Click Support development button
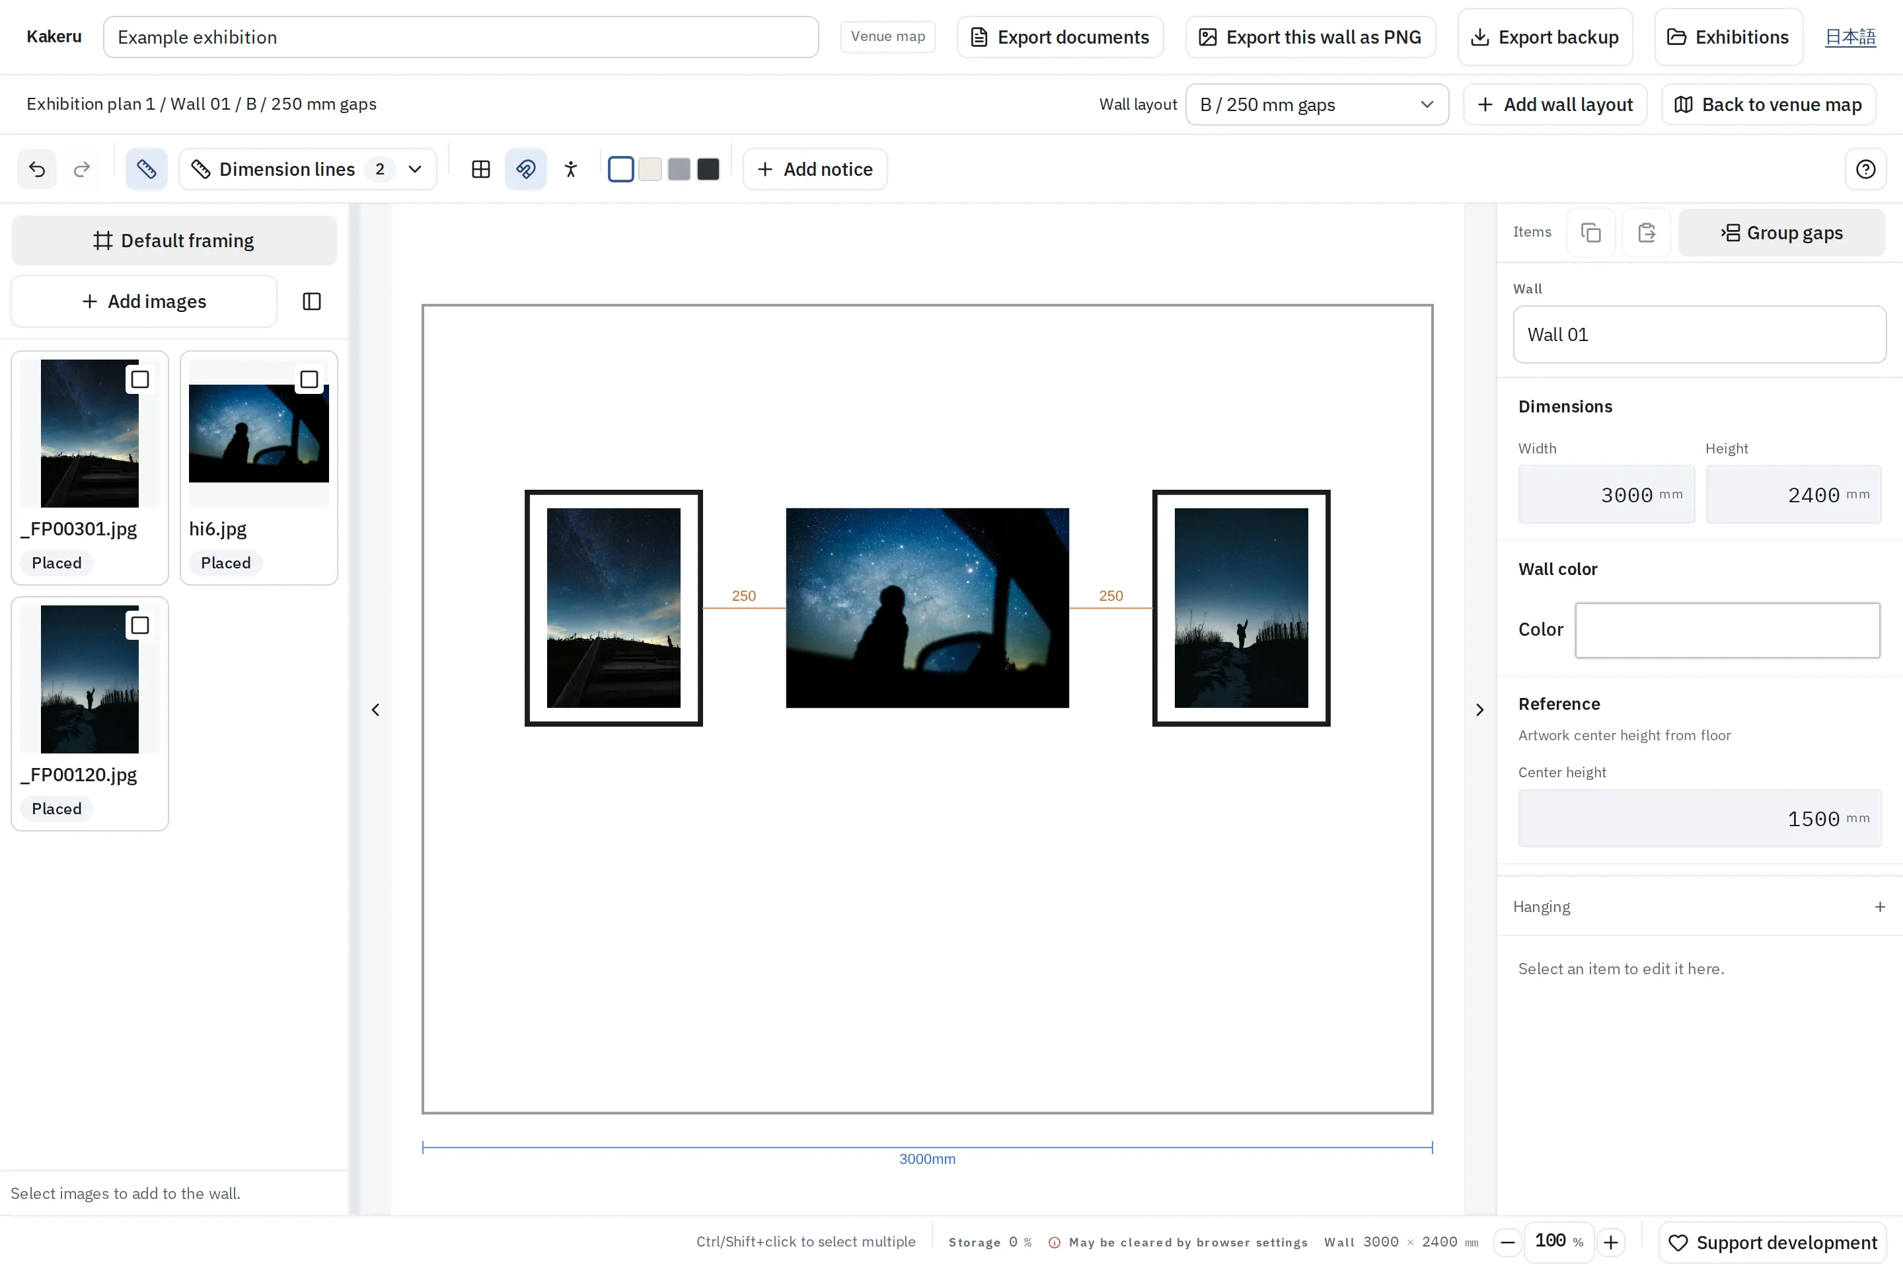Screen dimensions: 1903x1269 1772,1243
